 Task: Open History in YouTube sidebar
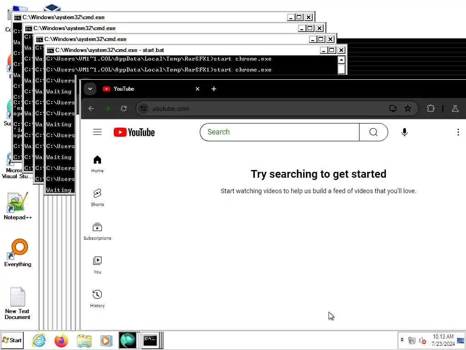click(x=97, y=299)
